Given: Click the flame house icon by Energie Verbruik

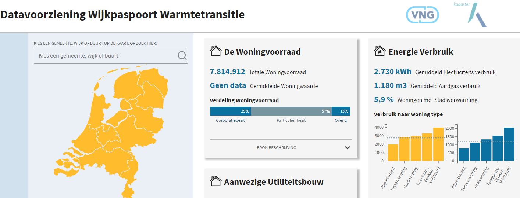Looking at the screenshot, I should click(380, 51).
